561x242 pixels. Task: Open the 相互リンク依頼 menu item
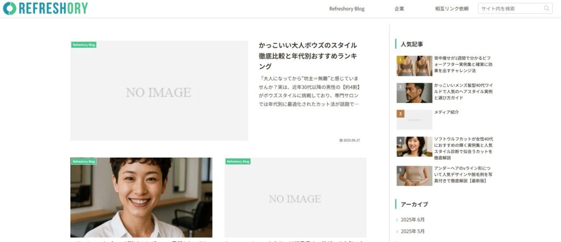451,9
